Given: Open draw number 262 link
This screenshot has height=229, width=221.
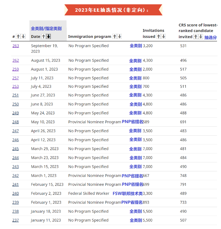Looking at the screenshot, I should [16, 60].
